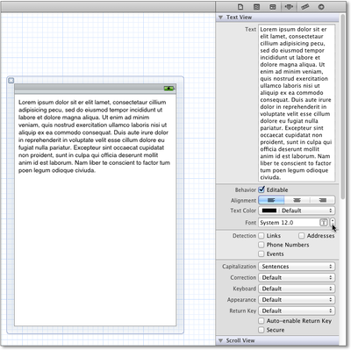The height and width of the screenshot is (350, 351).
Task: Open the Size inspector ruler tab
Action: click(305, 7)
